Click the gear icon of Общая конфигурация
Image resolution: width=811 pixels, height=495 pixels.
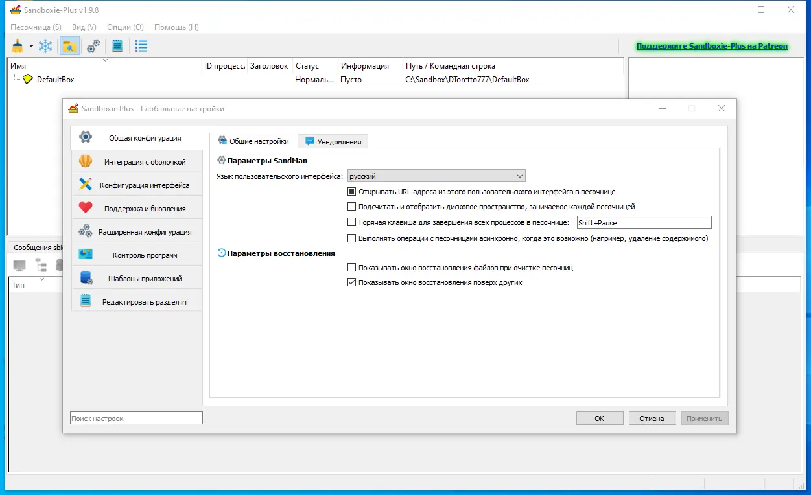pyautogui.click(x=86, y=137)
